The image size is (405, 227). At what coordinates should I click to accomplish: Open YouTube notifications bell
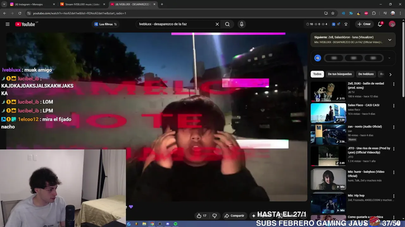(380, 24)
